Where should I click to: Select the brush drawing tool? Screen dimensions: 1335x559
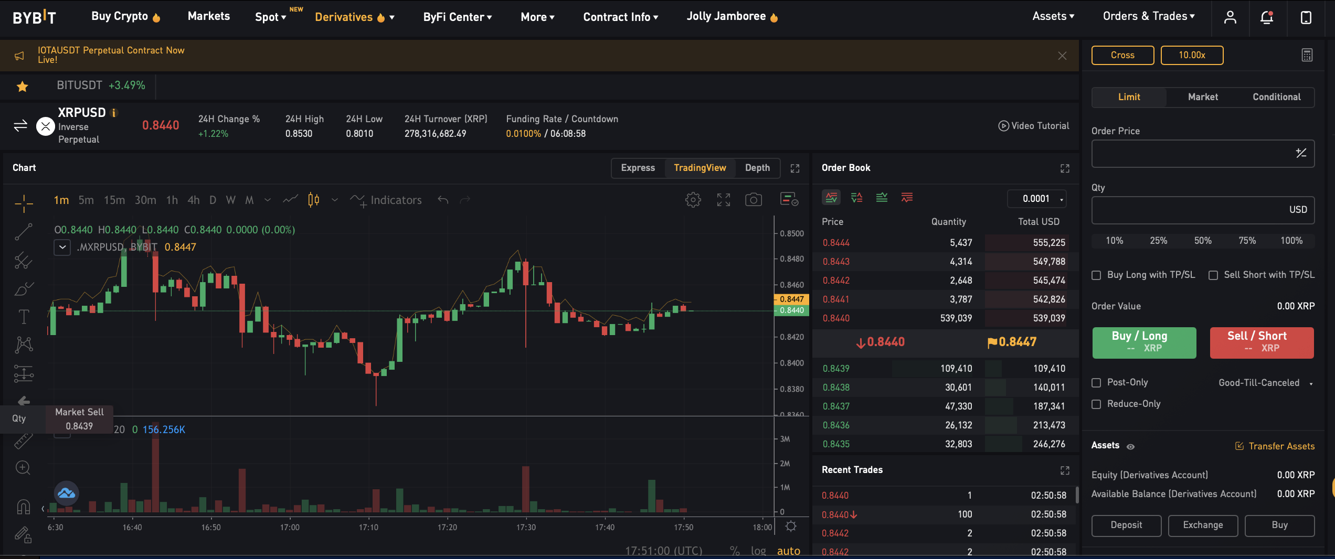(24, 289)
